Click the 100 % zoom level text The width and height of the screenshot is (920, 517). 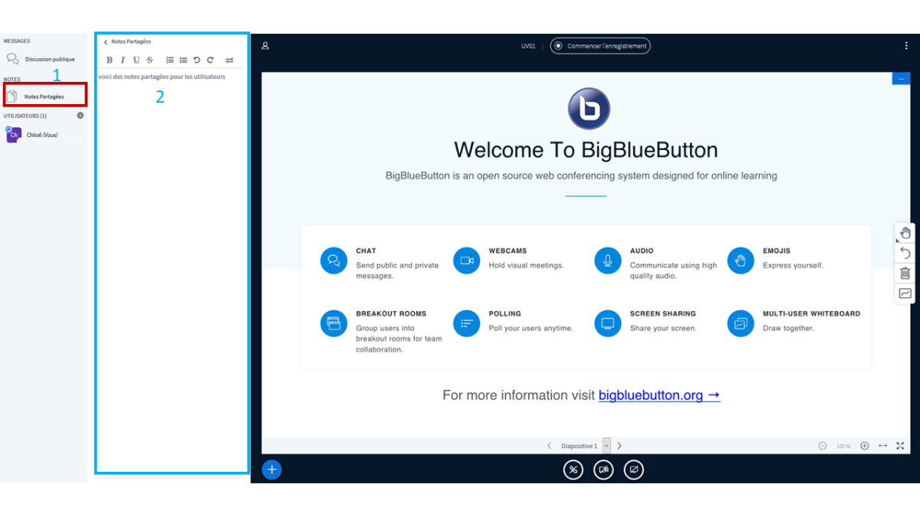[843, 446]
